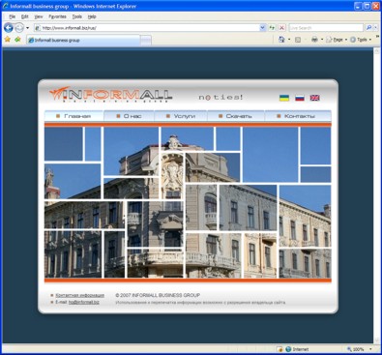The image size is (382, 355).
Task: Expand the address bar history dropdown
Action: click(262, 28)
